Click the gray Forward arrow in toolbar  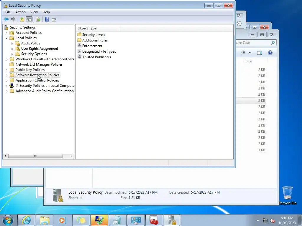[13, 19]
